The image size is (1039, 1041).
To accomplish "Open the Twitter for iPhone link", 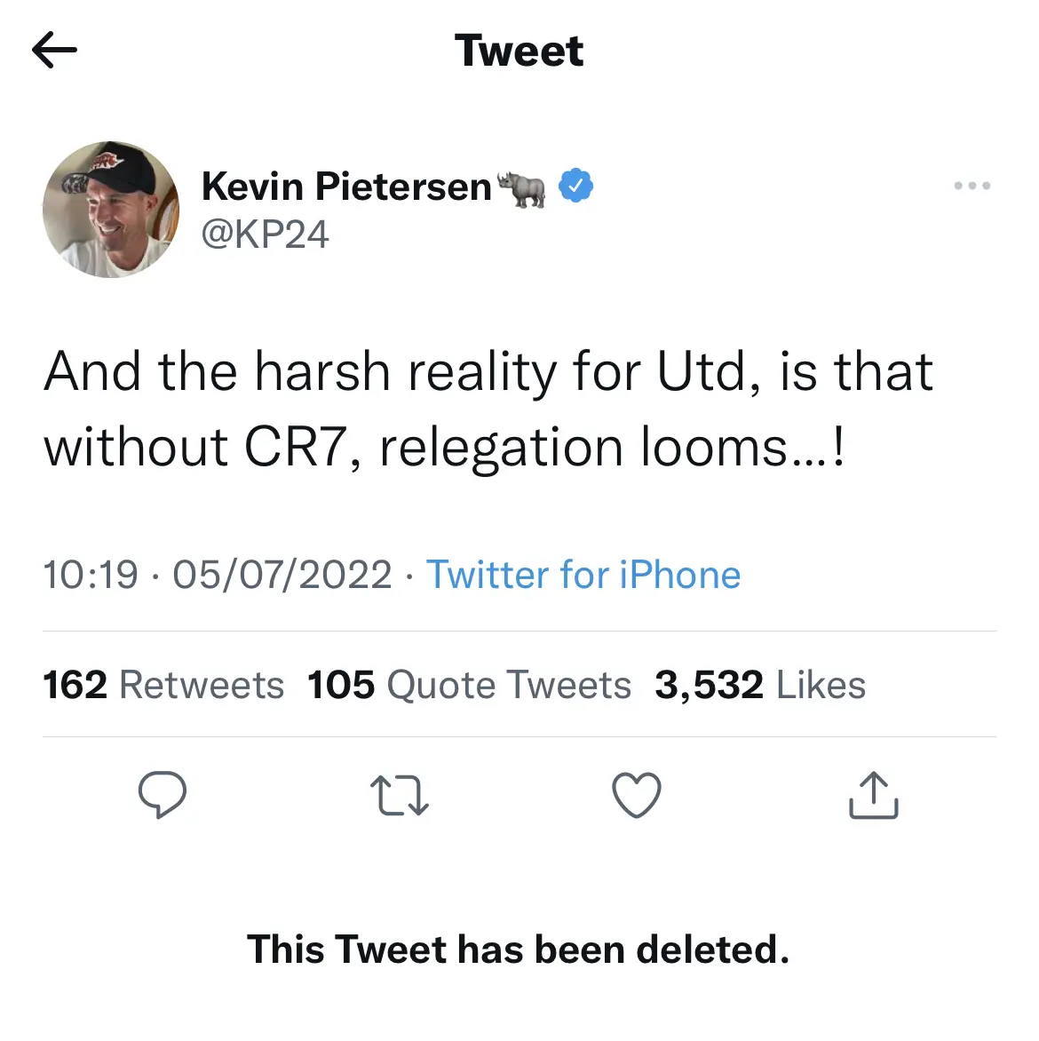I will tap(583, 575).
